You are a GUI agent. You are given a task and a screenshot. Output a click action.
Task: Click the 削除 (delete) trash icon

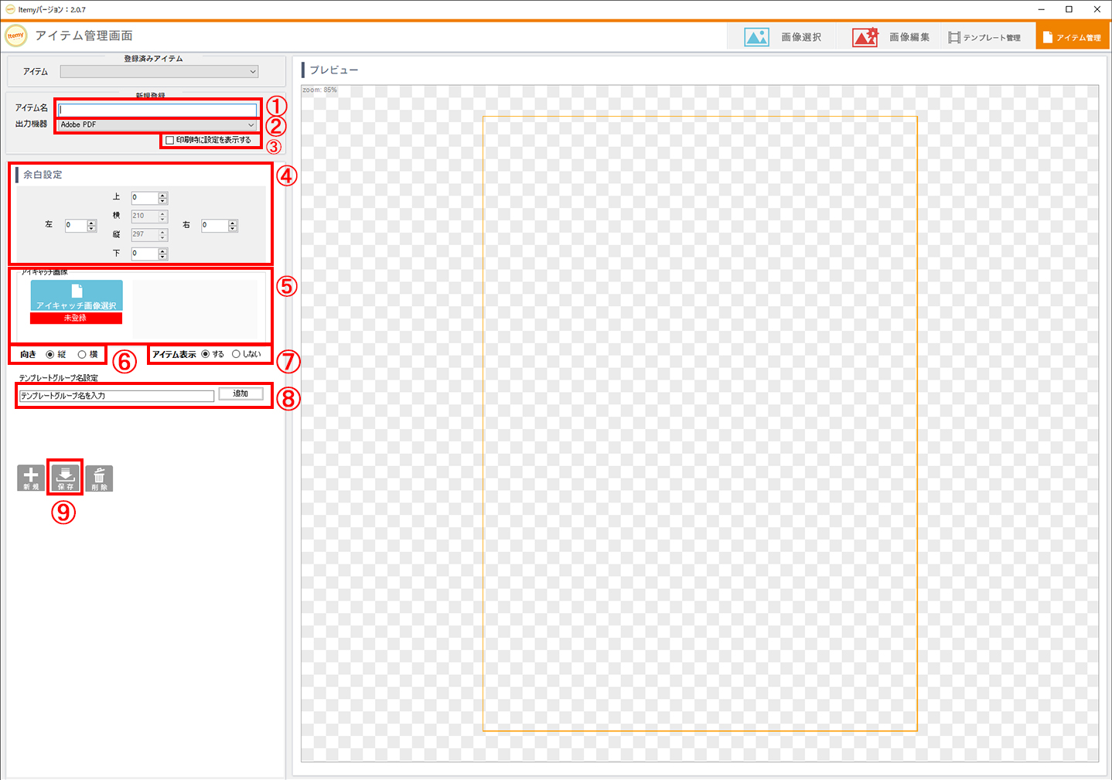(x=99, y=478)
